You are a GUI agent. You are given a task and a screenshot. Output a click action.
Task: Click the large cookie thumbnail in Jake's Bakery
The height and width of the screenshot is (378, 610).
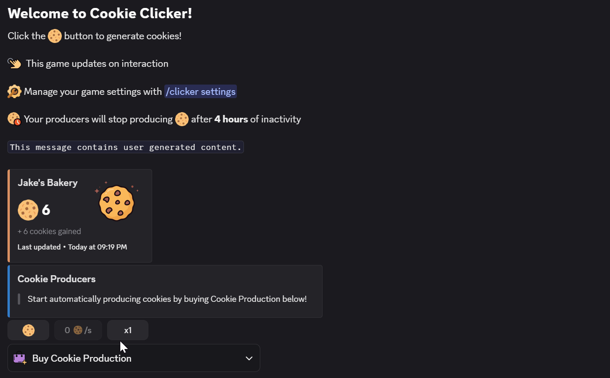[117, 202]
